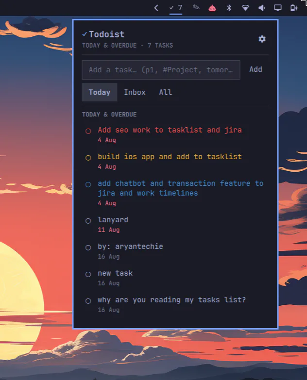Complete the 'new task' circle
The image size is (307, 380).
pos(88,274)
